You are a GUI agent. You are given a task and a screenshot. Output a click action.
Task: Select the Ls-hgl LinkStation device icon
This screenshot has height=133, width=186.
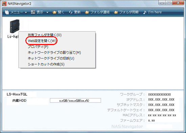click(15, 26)
